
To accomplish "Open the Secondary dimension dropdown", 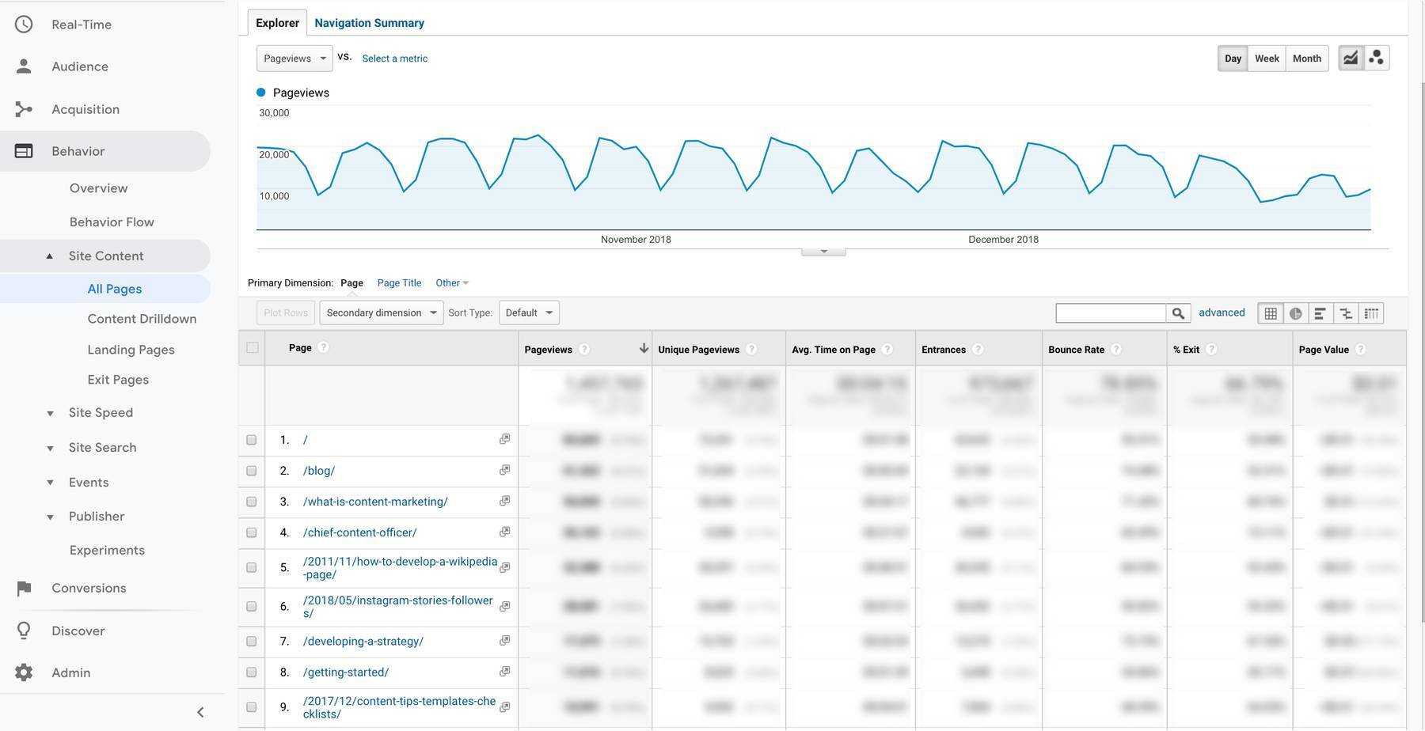I will pyautogui.click(x=381, y=312).
